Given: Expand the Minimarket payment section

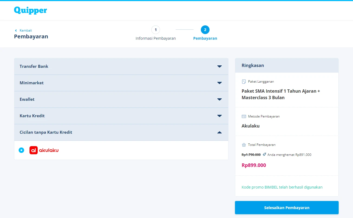Looking at the screenshot, I should click(x=219, y=83).
